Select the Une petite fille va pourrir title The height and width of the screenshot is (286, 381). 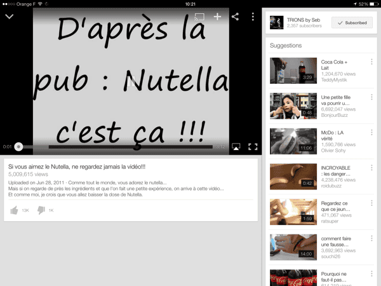tap(335, 100)
